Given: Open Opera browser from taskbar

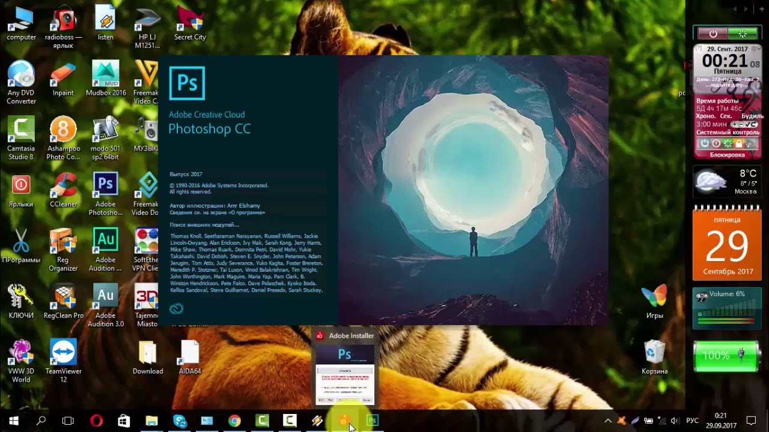Looking at the screenshot, I should click(96, 421).
